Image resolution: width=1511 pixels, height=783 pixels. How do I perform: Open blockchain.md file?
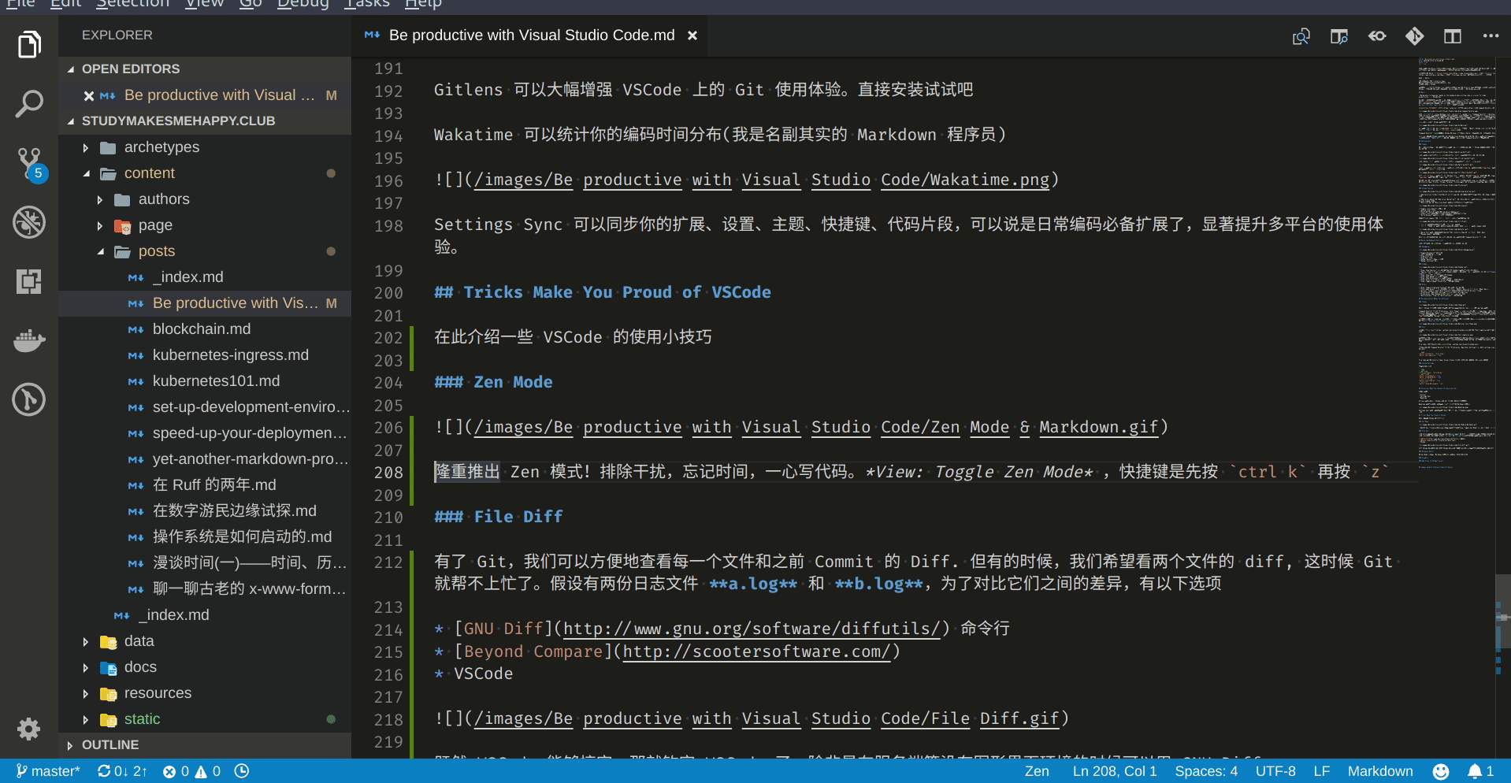pos(205,329)
